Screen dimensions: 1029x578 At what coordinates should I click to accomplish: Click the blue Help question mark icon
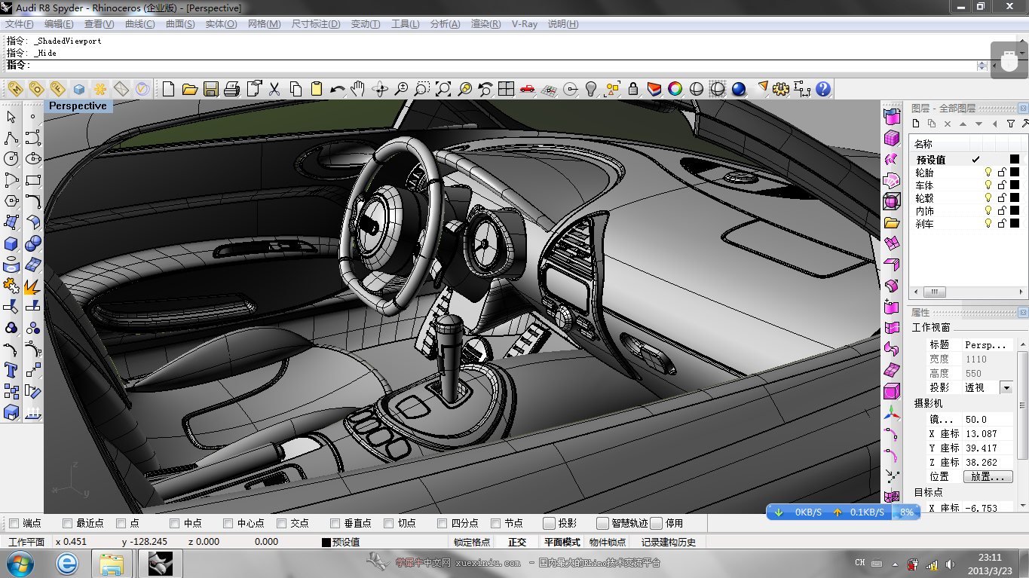[x=823, y=89]
